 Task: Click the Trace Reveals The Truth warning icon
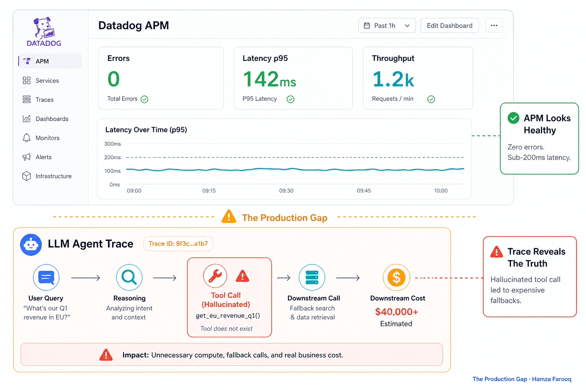[x=496, y=252]
